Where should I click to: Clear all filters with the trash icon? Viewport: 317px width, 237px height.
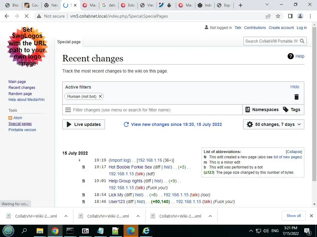pos(296,97)
